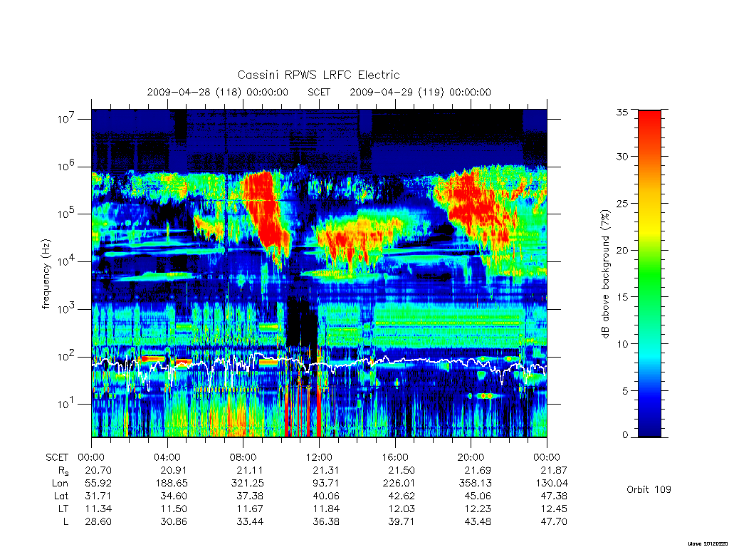
Task: Click the 'Uiowa 20120220' stamp at bottom corner
Action: 708,543
